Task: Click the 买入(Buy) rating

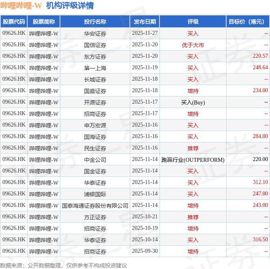Action: (x=193, y=102)
